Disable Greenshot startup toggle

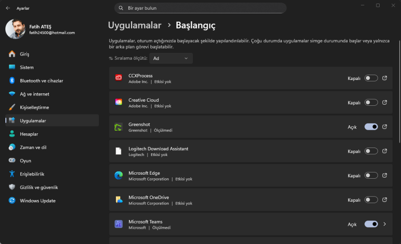pos(371,127)
